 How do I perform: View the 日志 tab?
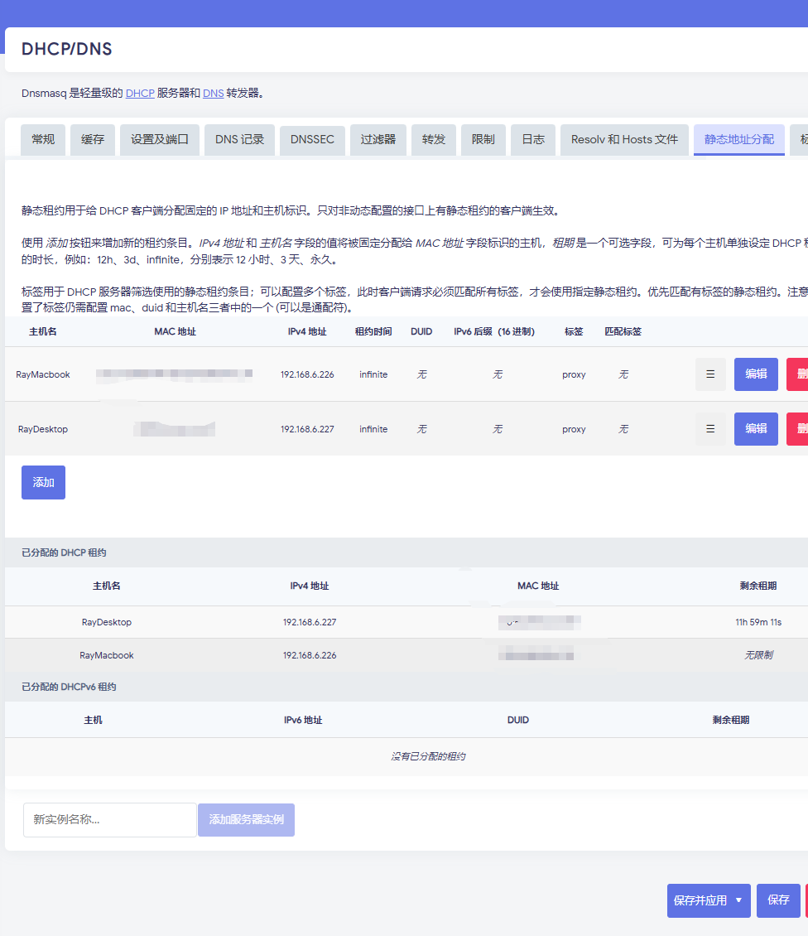pyautogui.click(x=533, y=140)
